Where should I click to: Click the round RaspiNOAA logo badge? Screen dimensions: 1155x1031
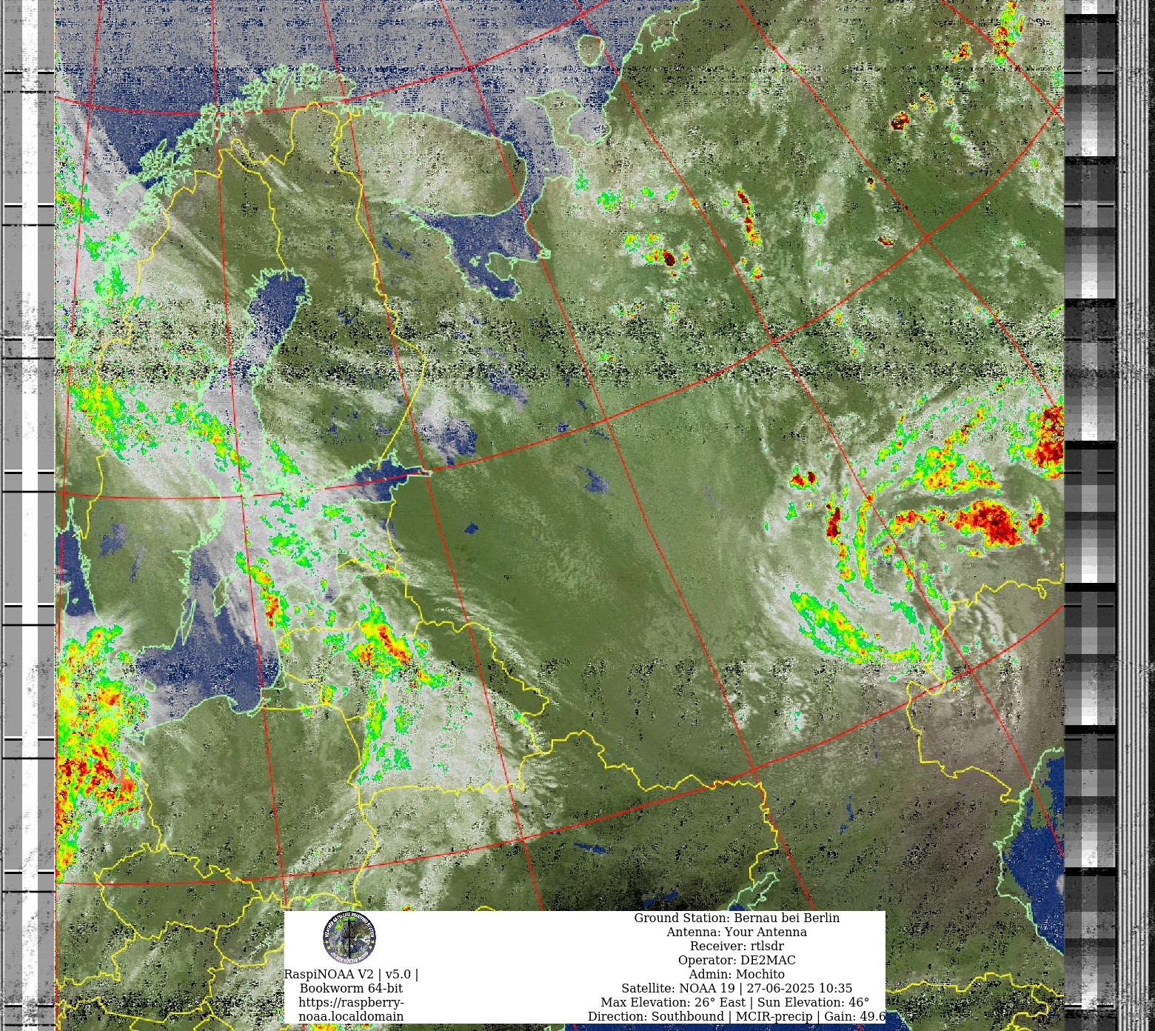tap(349, 938)
